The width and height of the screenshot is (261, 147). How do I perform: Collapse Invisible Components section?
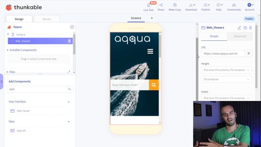point(7,50)
